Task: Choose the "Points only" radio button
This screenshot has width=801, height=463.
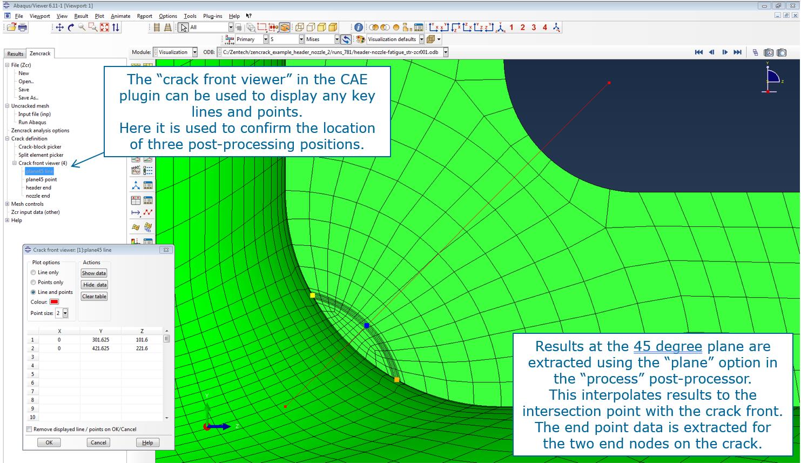Action: point(33,283)
